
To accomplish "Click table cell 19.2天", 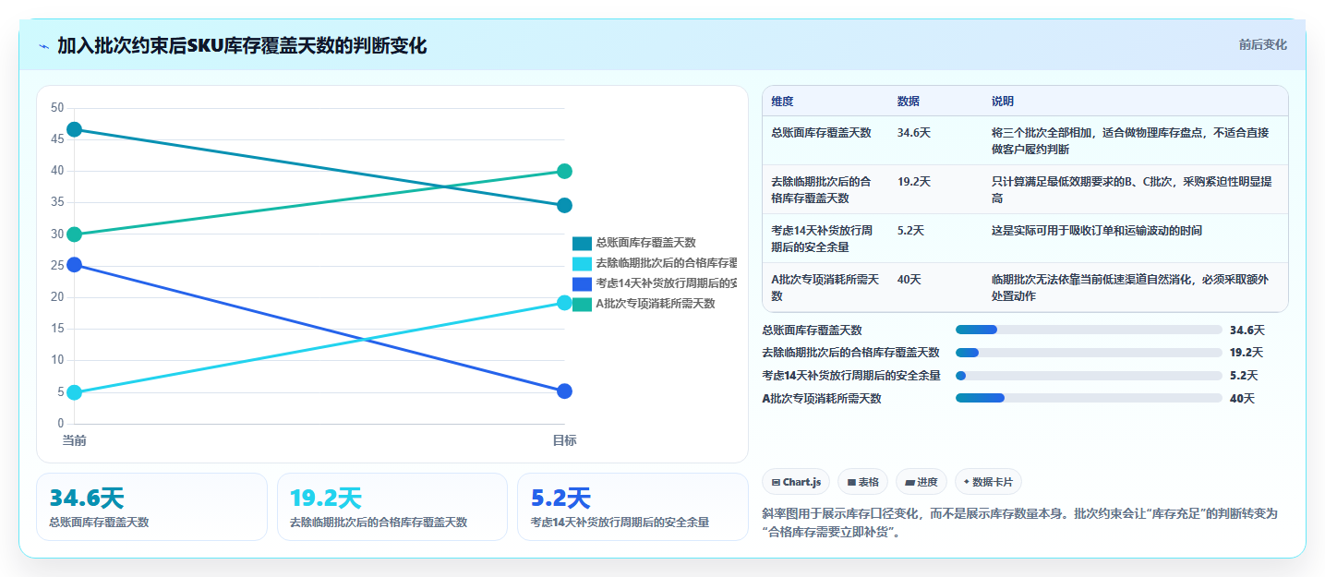I will click(x=913, y=182).
